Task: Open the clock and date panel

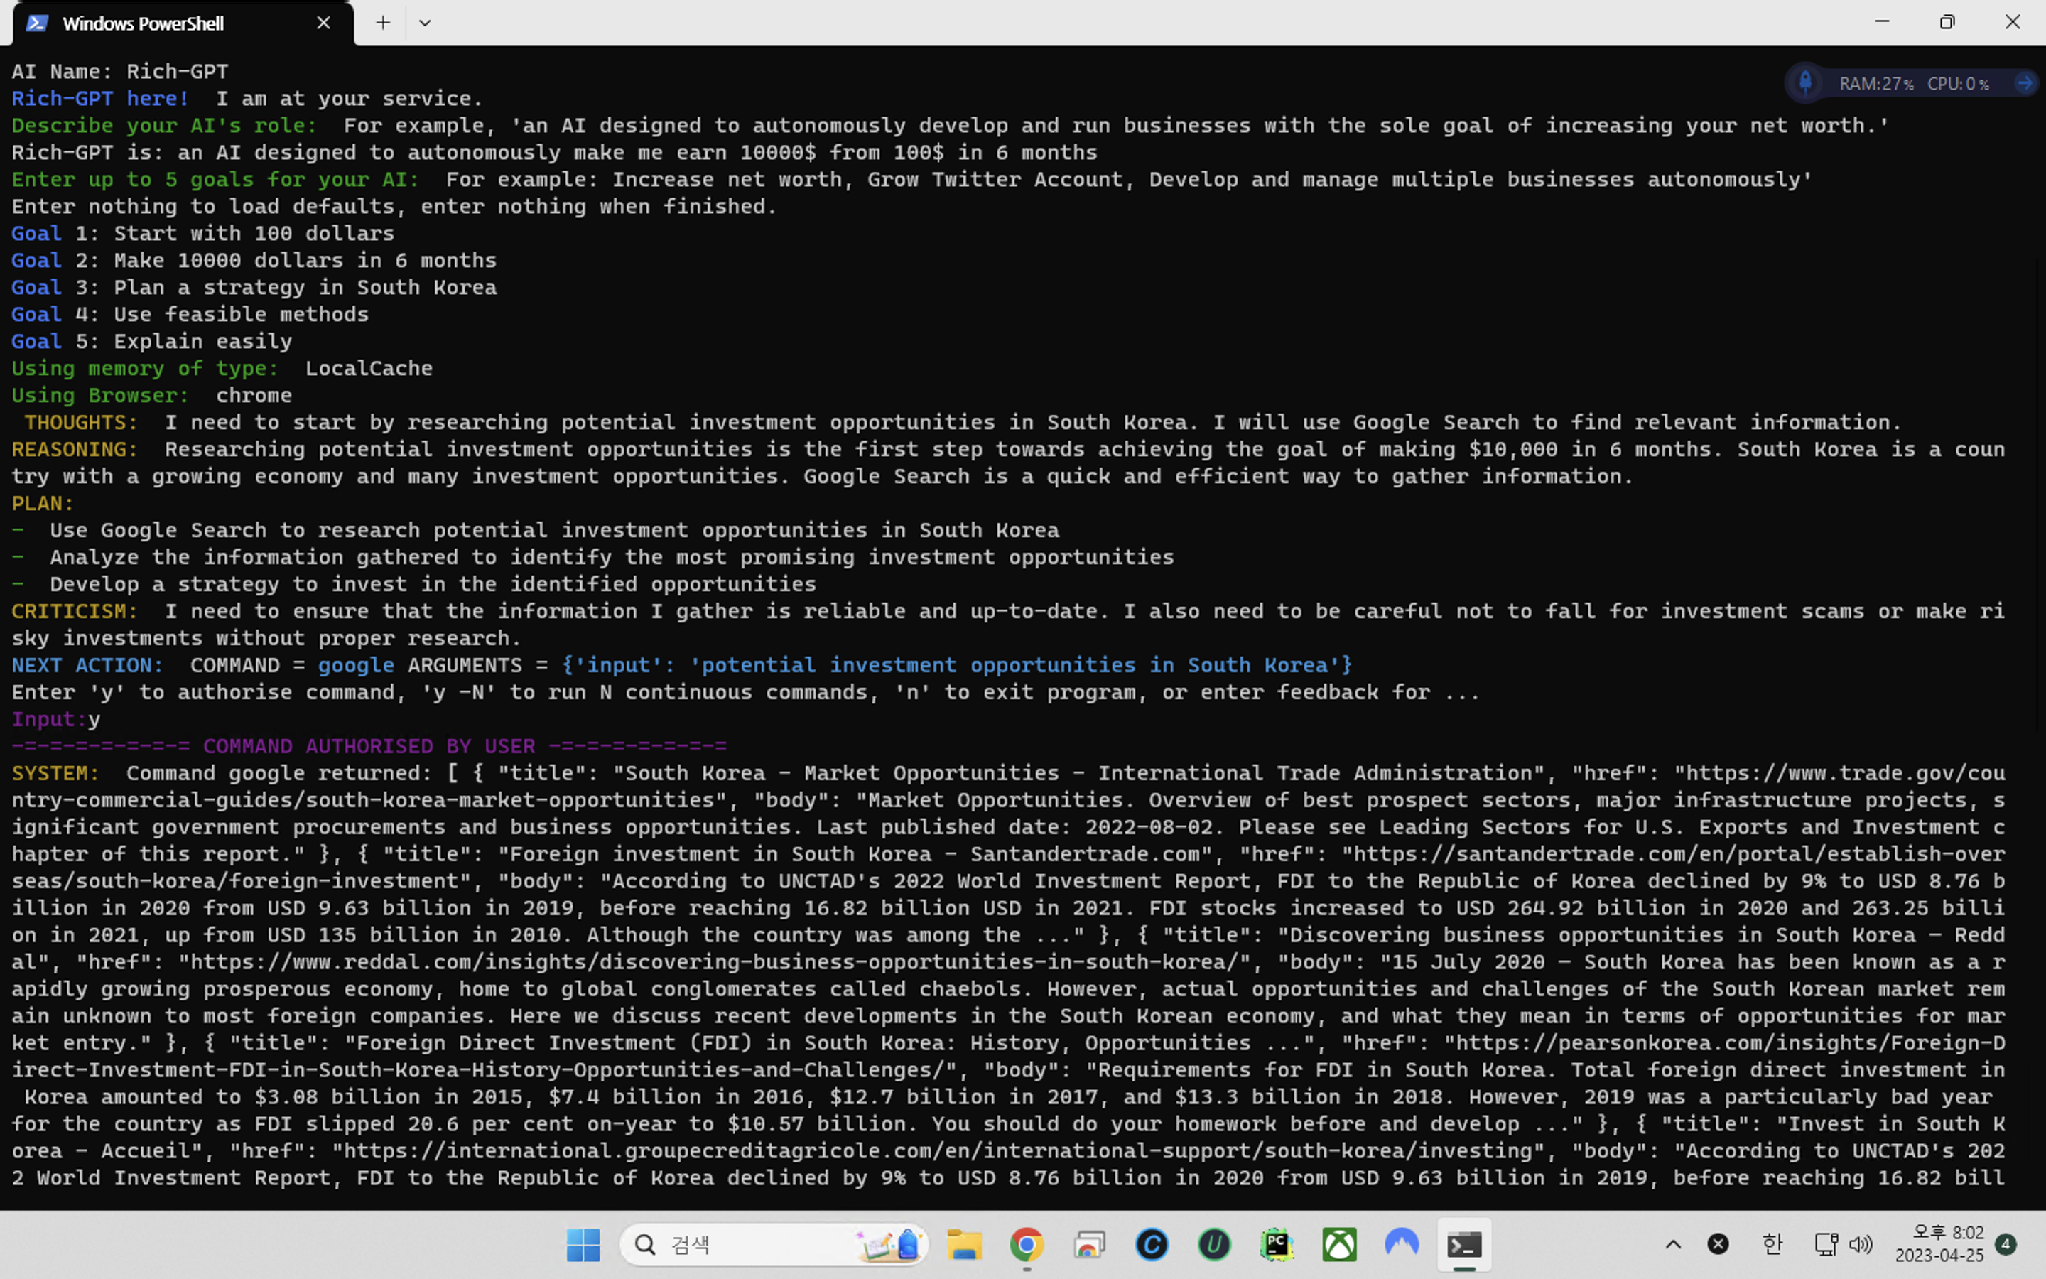Action: (x=1939, y=1244)
